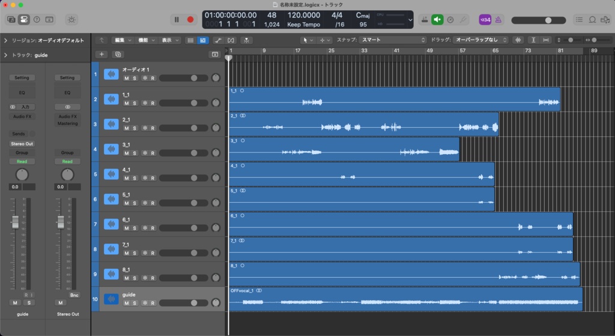Click the circular tempo gauge icon
This screenshot has height=336, width=615.
[450, 19]
